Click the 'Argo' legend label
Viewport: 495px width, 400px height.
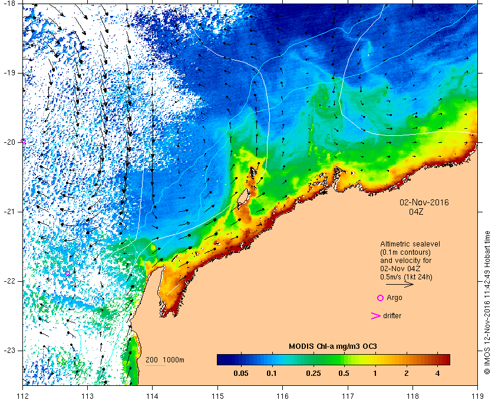pyautogui.click(x=394, y=298)
